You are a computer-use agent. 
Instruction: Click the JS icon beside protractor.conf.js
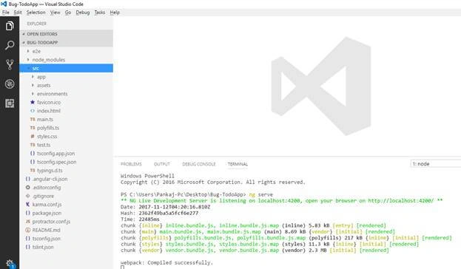[27, 222]
